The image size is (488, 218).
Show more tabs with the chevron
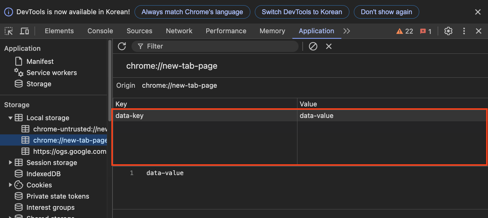(x=347, y=31)
